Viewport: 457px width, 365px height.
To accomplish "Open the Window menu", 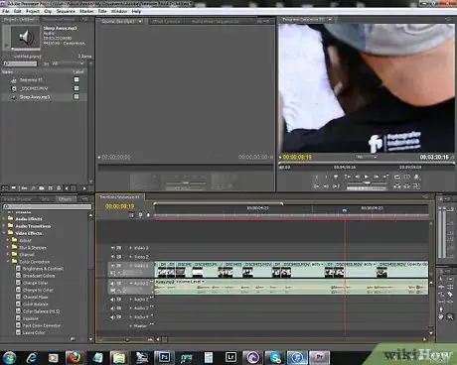I will (x=119, y=11).
